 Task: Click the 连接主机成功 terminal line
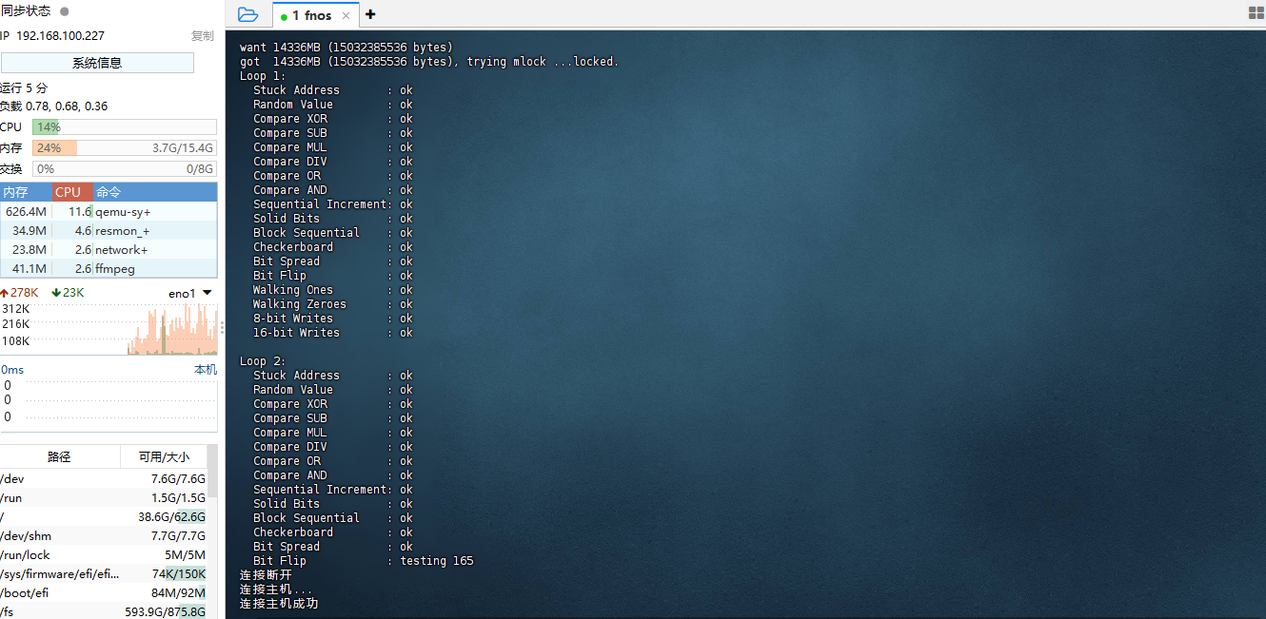pyautogui.click(x=279, y=604)
